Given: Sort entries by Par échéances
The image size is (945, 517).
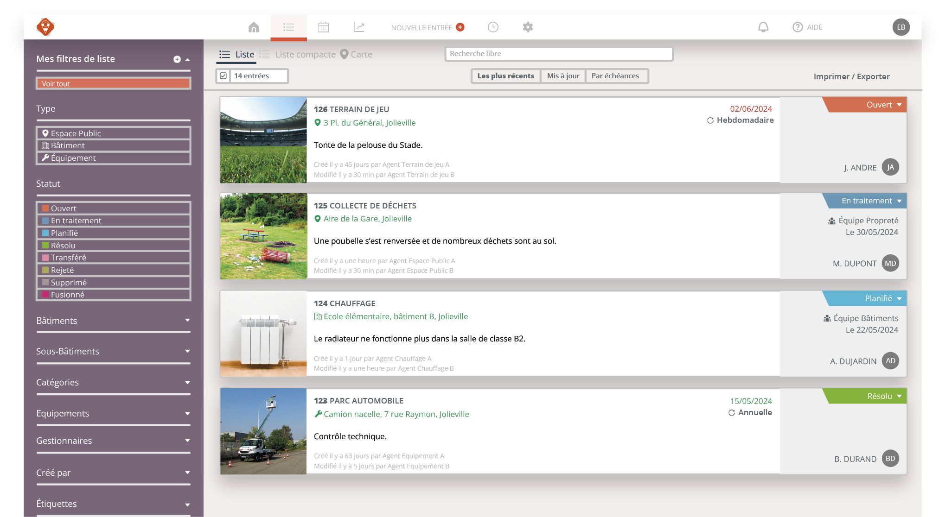Looking at the screenshot, I should tap(615, 76).
